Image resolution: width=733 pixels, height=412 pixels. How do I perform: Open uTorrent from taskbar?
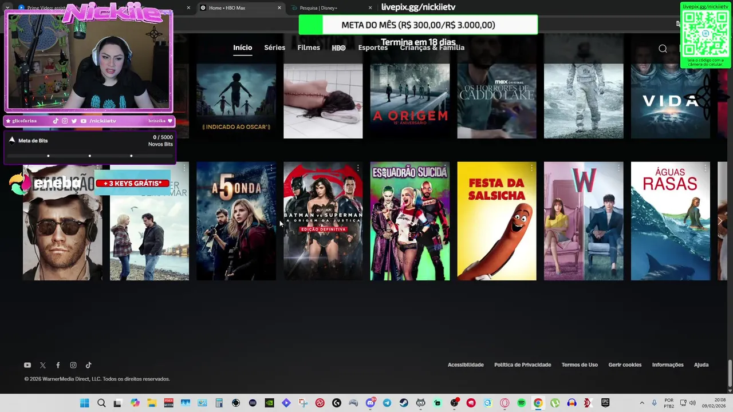[554, 403]
